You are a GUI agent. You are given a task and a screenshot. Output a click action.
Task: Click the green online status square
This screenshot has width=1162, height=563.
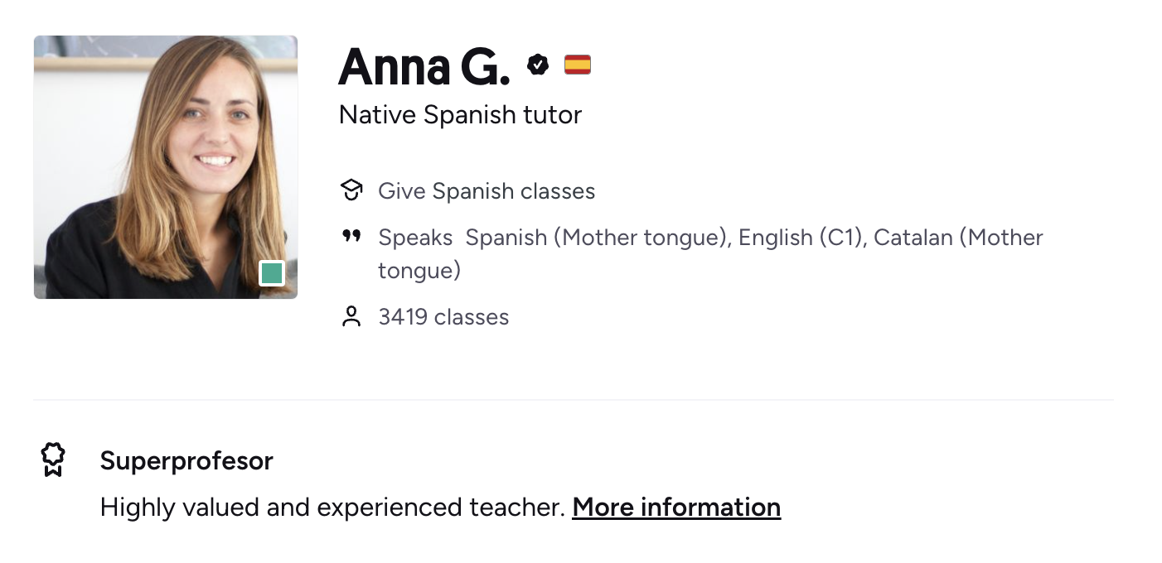click(x=272, y=272)
